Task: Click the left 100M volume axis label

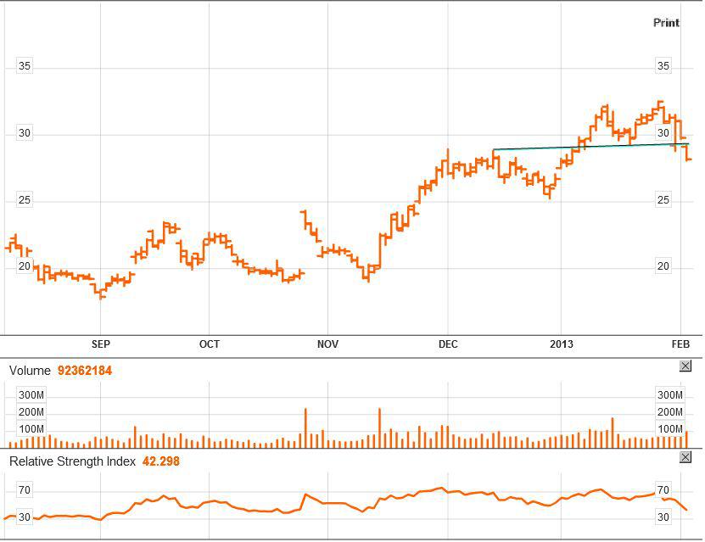Action: (x=31, y=429)
